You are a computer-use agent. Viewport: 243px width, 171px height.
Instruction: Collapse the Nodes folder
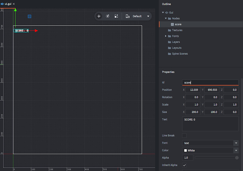(166, 18)
